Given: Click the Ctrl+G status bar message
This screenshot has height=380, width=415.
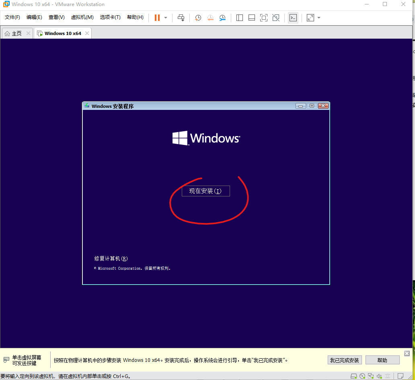Looking at the screenshot, I should 66,376.
